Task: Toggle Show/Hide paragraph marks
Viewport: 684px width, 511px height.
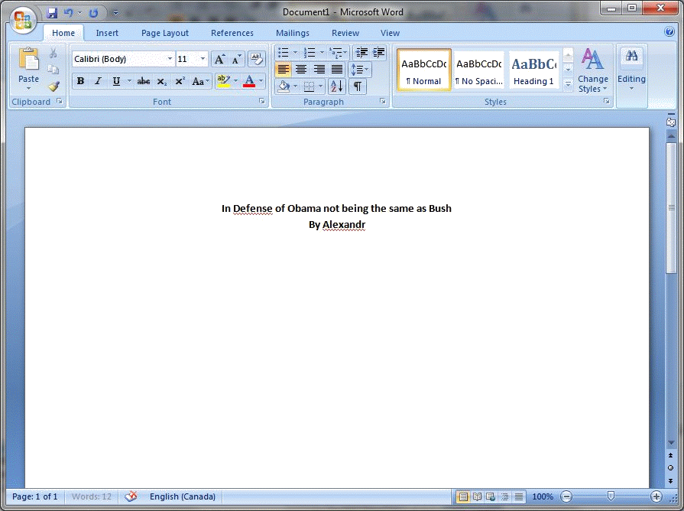Action: point(357,86)
